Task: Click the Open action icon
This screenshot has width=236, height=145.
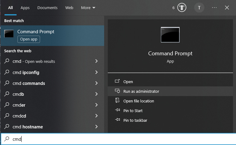Action: pyautogui.click(x=117, y=81)
